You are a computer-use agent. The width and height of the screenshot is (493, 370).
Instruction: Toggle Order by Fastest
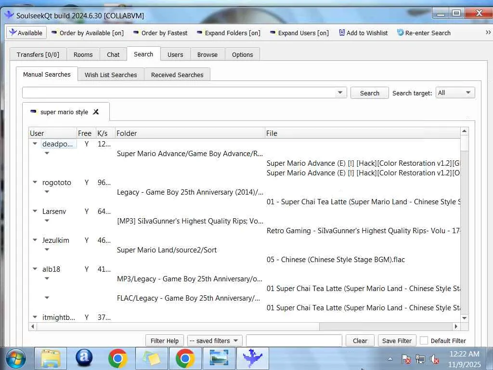(x=160, y=33)
